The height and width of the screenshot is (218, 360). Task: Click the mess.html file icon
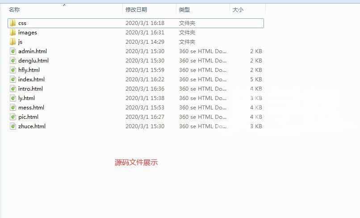pyautogui.click(x=13, y=107)
